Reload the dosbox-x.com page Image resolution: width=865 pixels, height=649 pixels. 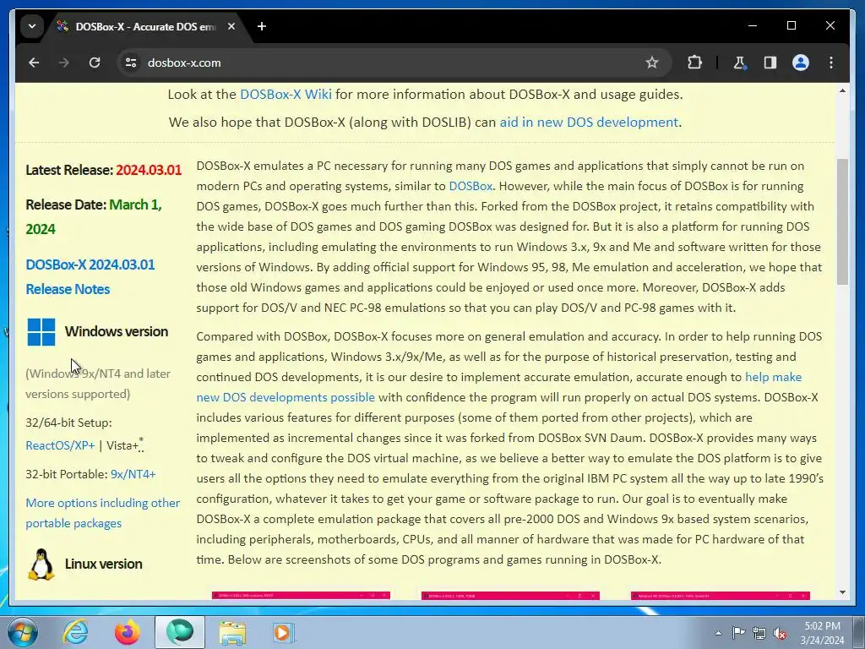(95, 63)
